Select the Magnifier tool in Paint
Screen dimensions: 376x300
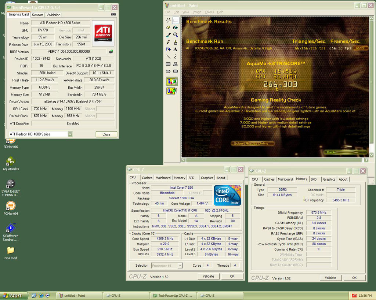pyautogui.click(x=176, y=35)
